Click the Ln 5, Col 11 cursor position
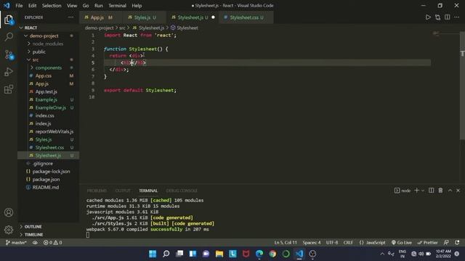This screenshot has height=261, width=465. 286,243
